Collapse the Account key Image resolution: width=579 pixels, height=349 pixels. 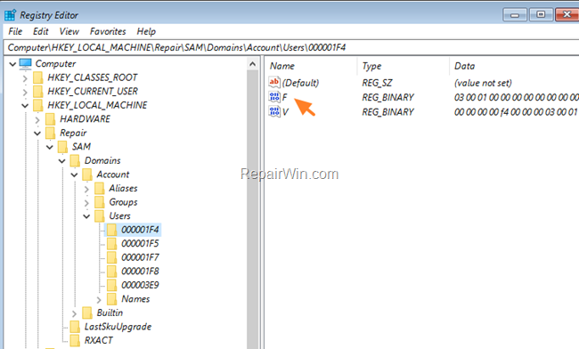click(x=74, y=174)
